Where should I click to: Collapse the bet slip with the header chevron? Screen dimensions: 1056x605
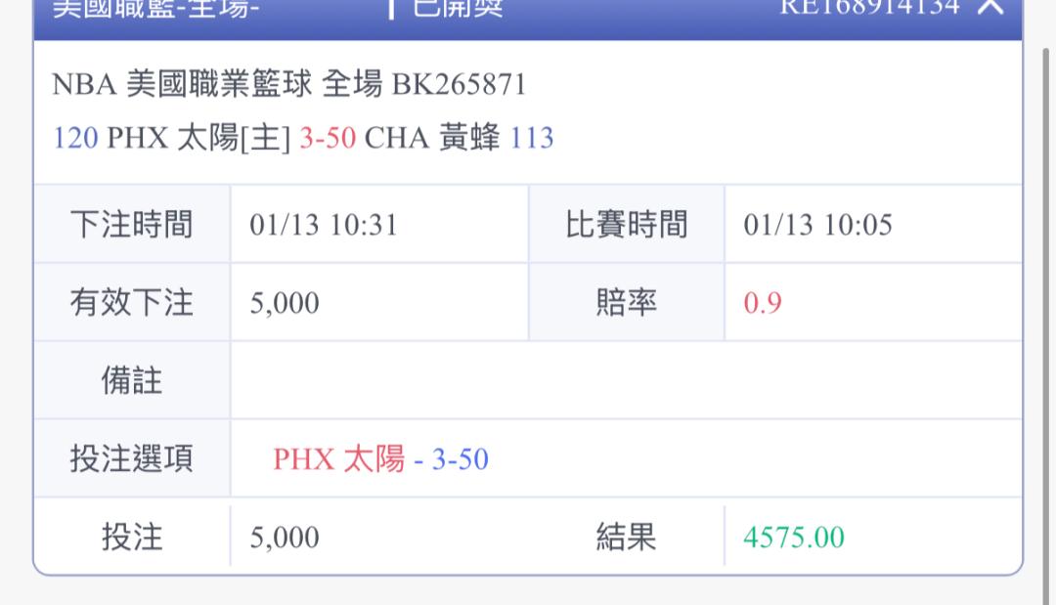[x=990, y=6]
